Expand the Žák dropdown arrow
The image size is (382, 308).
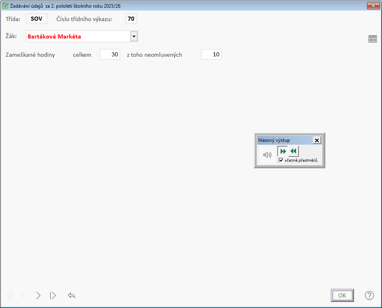tap(134, 36)
